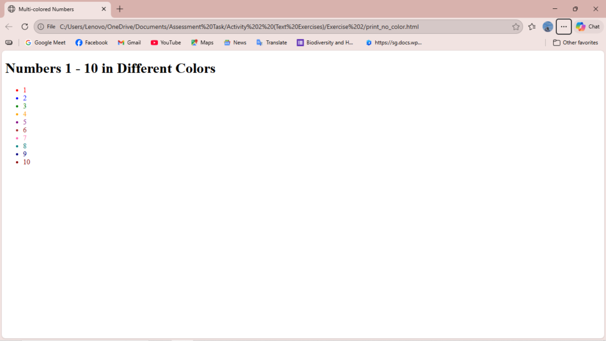
Task: Open Google Meet bookmark
Action: click(46, 43)
